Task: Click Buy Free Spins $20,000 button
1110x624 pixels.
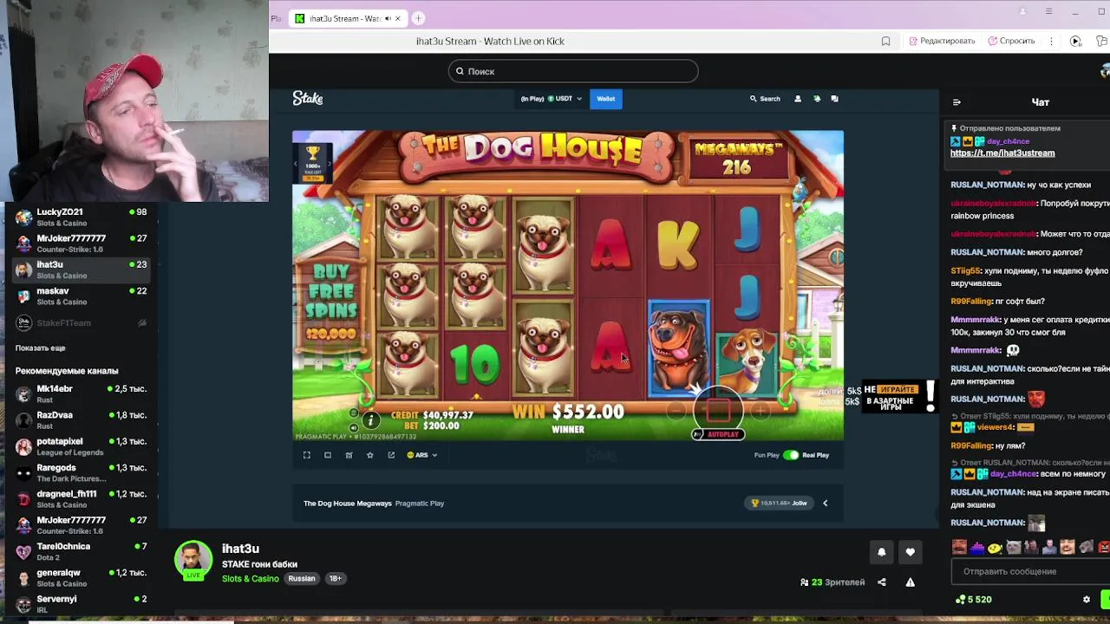Action: tap(330, 301)
